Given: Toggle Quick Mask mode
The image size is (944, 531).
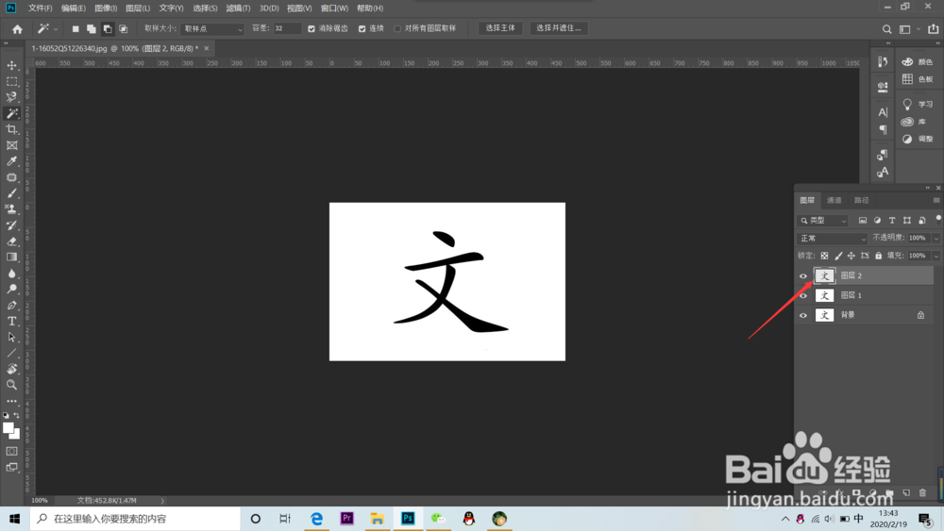Looking at the screenshot, I should tap(11, 451).
